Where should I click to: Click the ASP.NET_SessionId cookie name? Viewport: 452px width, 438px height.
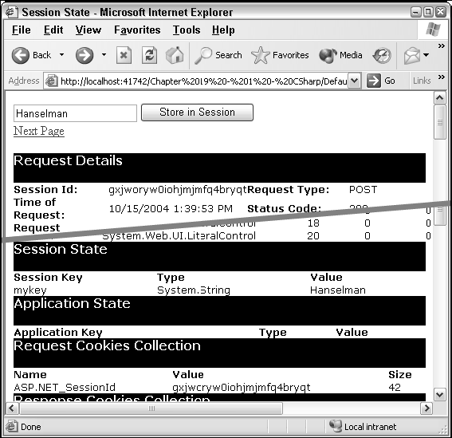tap(65, 387)
